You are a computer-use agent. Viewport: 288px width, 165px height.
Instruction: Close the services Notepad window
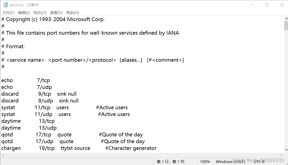[x=282, y=5]
